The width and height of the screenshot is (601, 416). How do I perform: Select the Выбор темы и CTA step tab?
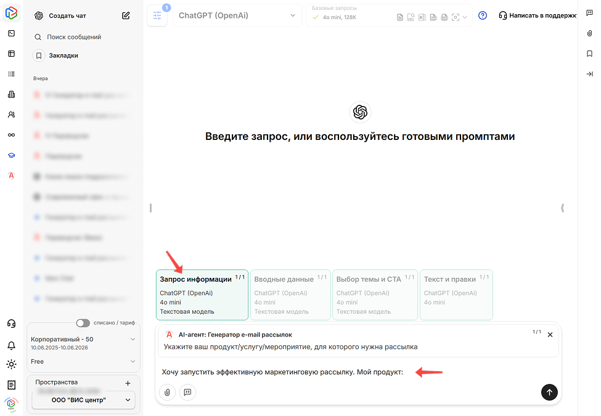click(x=375, y=295)
